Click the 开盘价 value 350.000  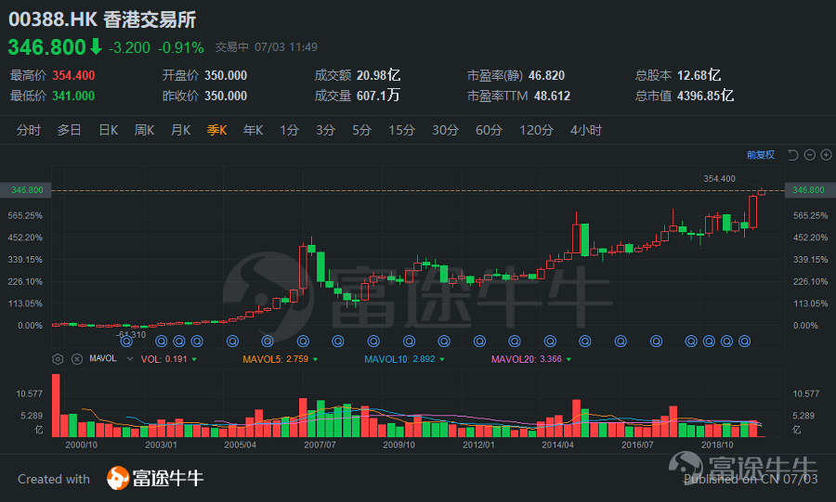[226, 75]
